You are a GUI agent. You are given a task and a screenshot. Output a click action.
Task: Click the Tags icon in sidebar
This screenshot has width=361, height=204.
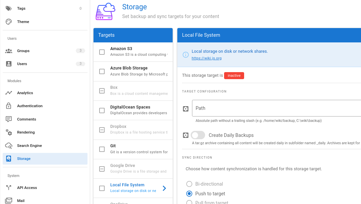(9, 8)
